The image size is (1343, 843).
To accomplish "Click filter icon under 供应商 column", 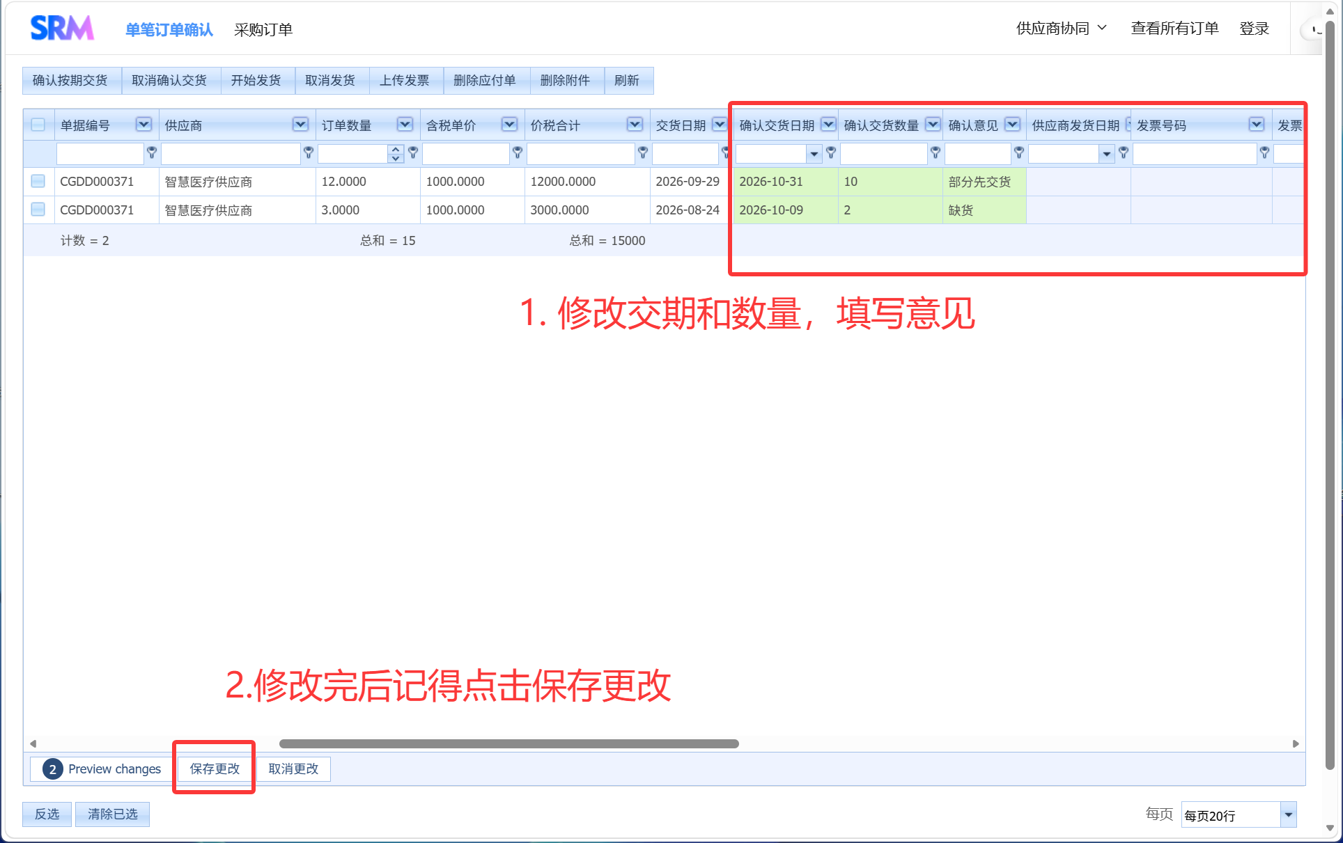I will pyautogui.click(x=309, y=152).
